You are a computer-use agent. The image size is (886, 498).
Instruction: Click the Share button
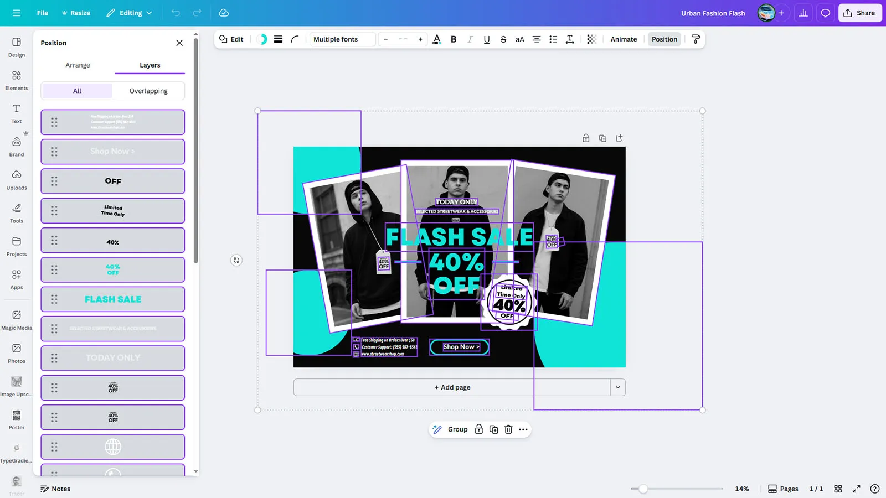(x=859, y=13)
